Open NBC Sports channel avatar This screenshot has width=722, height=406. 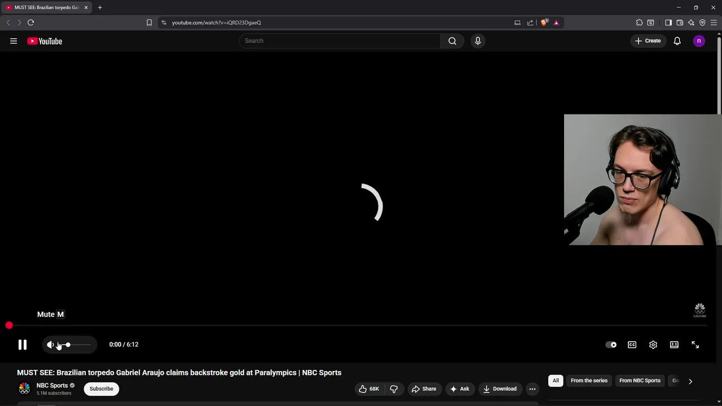(x=24, y=389)
